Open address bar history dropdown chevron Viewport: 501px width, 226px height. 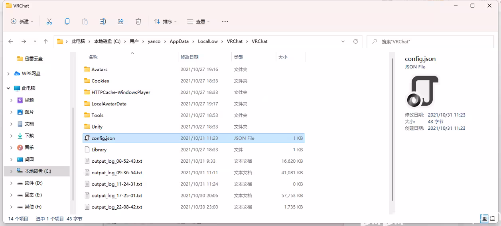click(343, 41)
